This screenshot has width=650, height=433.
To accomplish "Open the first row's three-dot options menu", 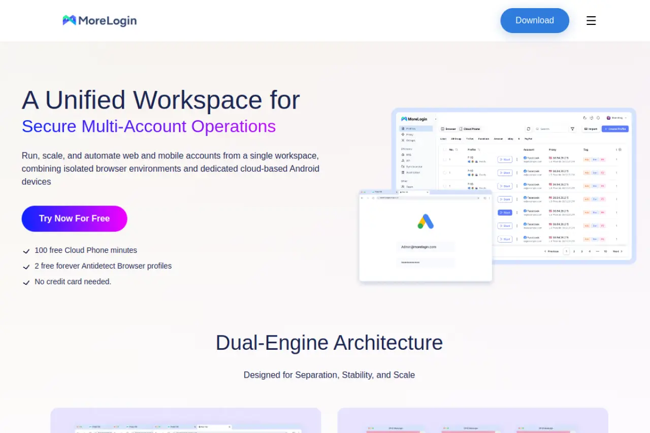I will (517, 159).
